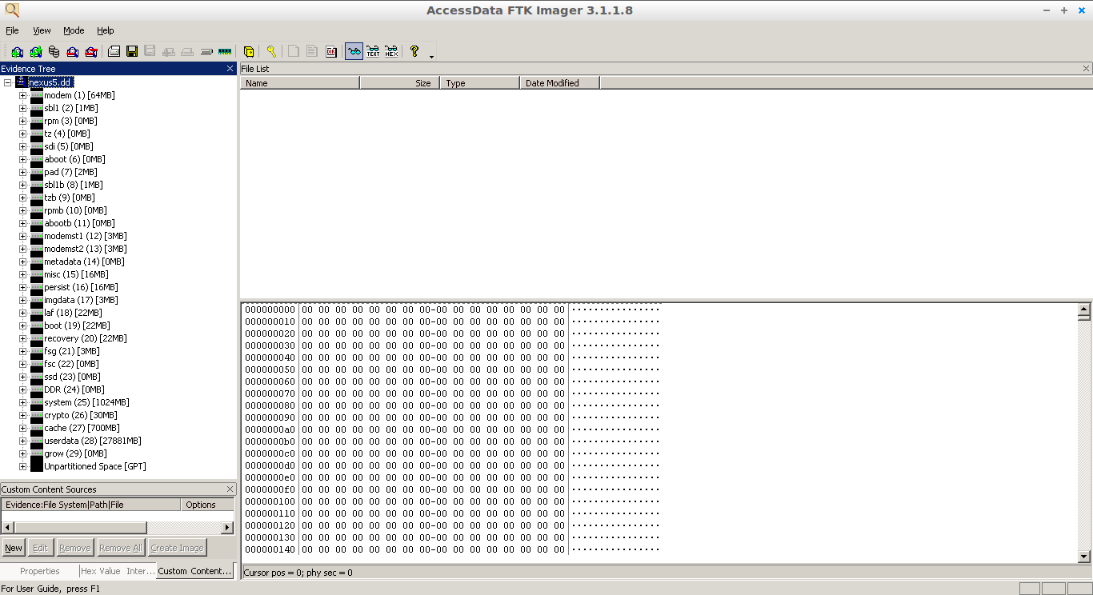Click the Obtain Protected Files safe icon
The image size is (1093, 595).
pos(248,51)
